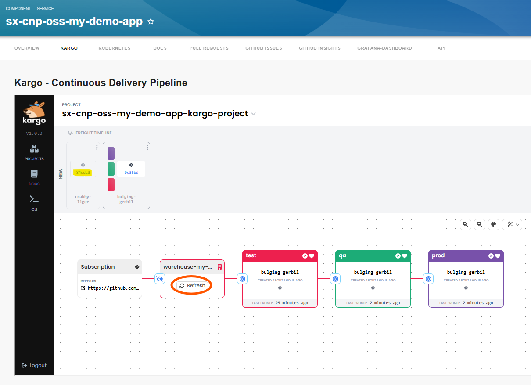Click the git icon above commit 9c36bd
Screen dimensions: 531x385
point(131,165)
